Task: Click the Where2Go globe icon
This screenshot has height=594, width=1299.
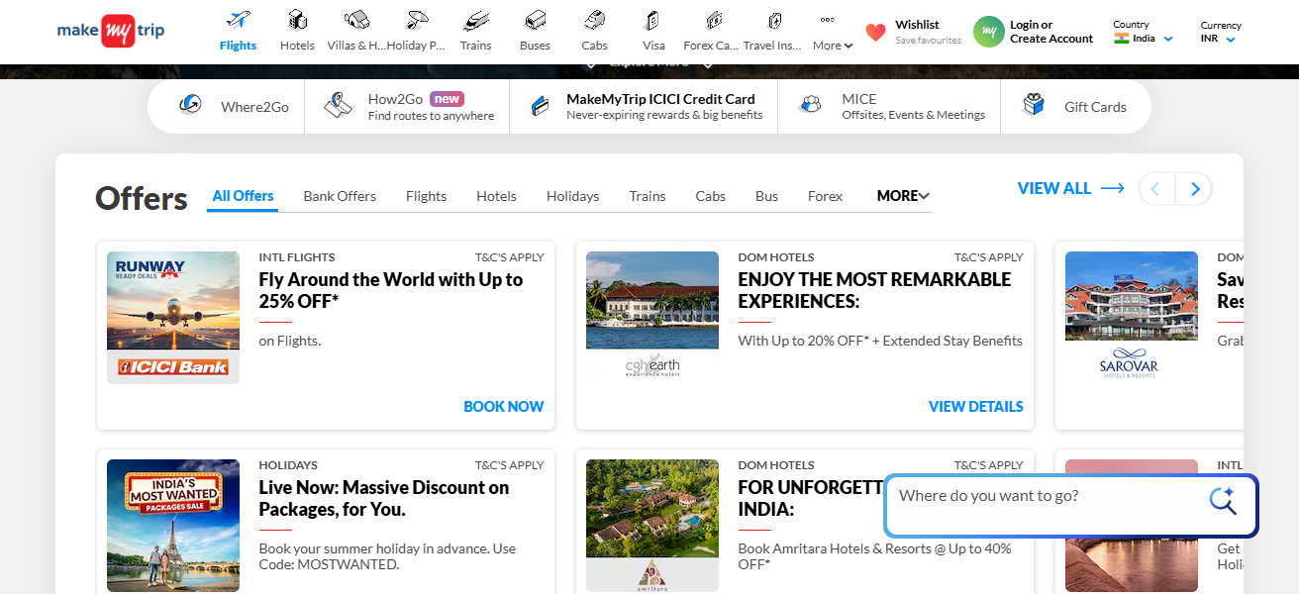Action: pyautogui.click(x=188, y=106)
